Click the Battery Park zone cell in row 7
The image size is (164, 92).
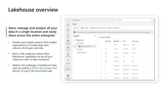point(126,70)
